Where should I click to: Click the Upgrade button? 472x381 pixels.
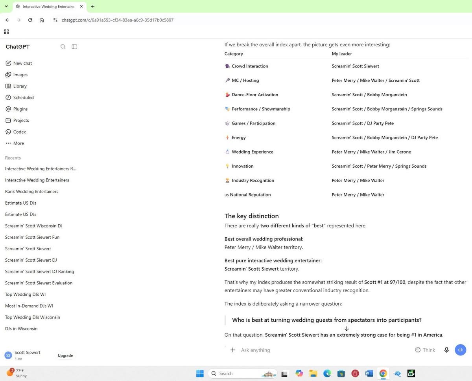tap(65, 355)
